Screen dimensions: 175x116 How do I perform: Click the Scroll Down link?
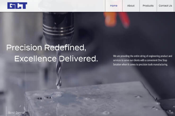point(16,113)
